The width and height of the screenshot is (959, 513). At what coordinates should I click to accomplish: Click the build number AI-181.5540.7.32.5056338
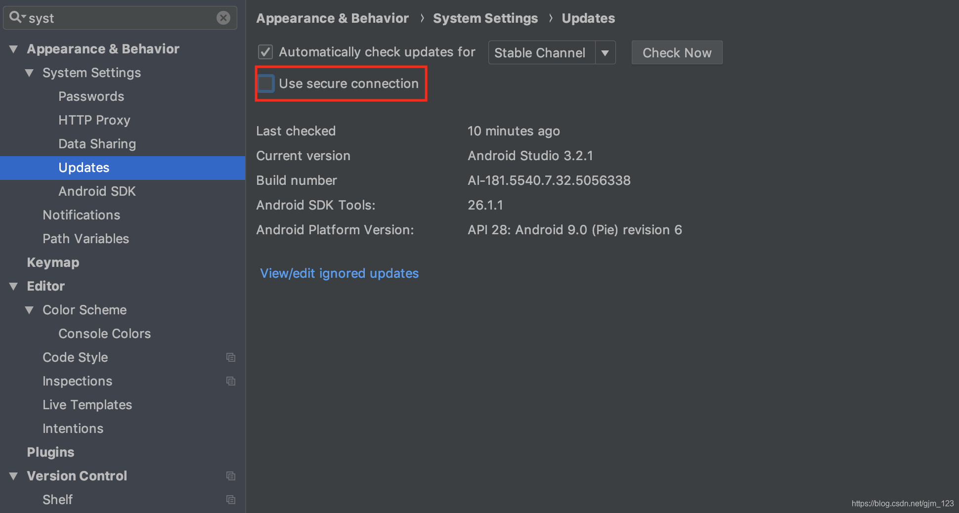(549, 180)
